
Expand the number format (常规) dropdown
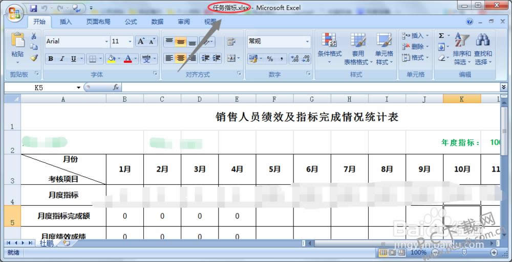coord(307,41)
